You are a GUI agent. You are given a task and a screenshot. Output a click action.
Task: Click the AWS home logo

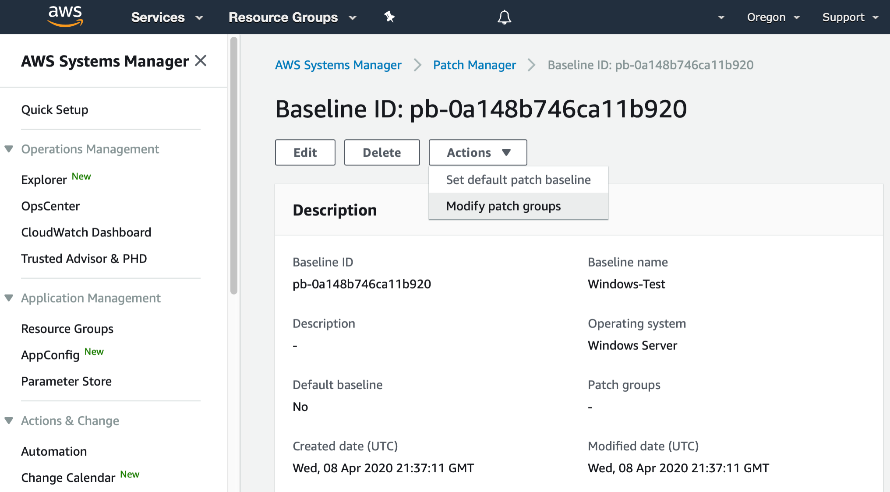point(64,17)
